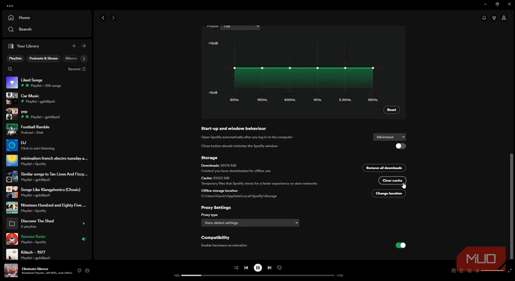Image resolution: width=515 pixels, height=281 pixels.
Task: Pause the current track
Action: [x=258, y=267]
